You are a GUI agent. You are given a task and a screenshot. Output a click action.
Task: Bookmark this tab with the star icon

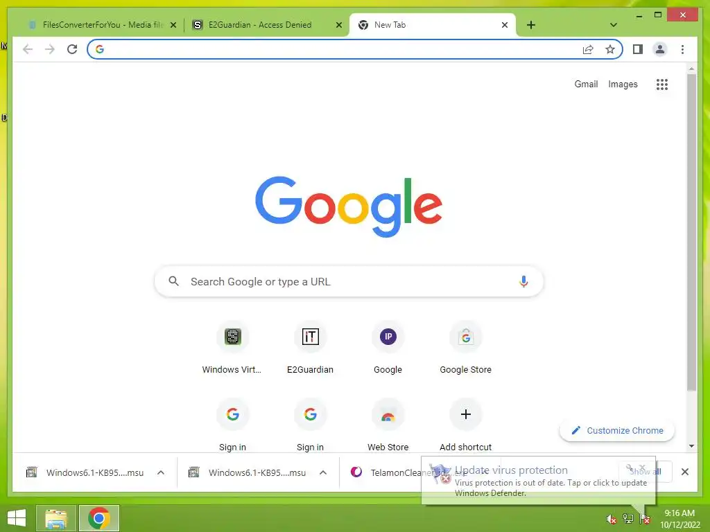(610, 49)
